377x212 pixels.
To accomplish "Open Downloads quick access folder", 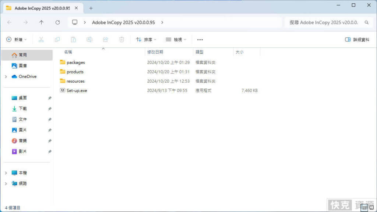I will 19,109.
